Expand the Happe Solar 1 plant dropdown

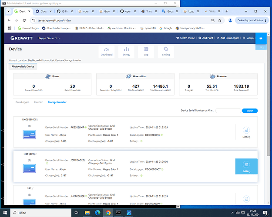pos(60,39)
